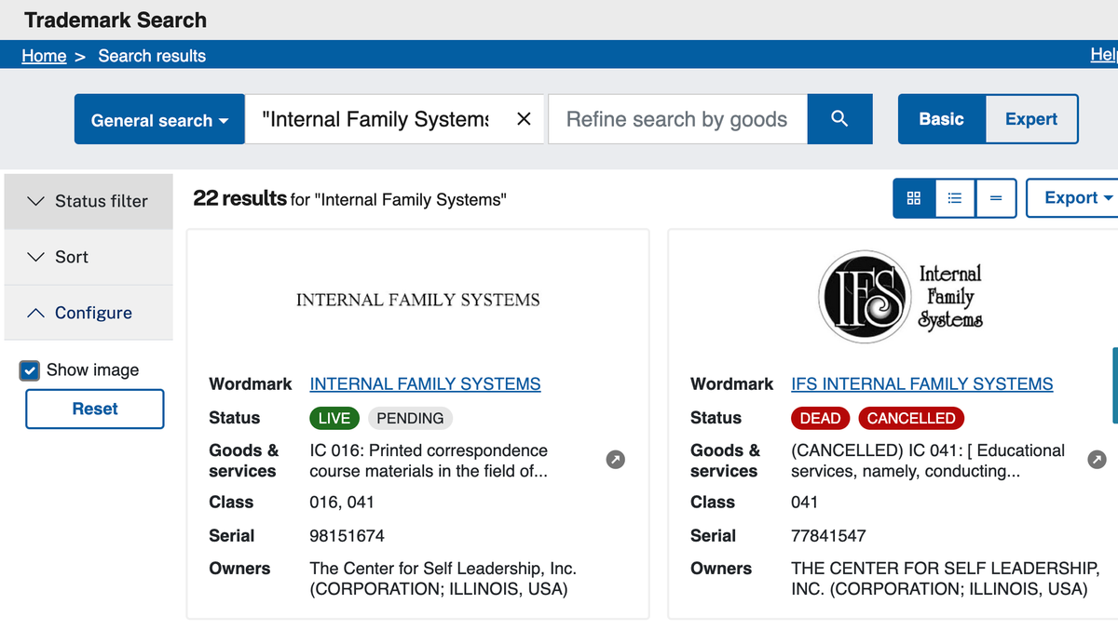Image resolution: width=1118 pixels, height=631 pixels.
Task: Open INTERNAL FAMILY SYSTEMS wordmark link
Action: pyautogui.click(x=425, y=383)
